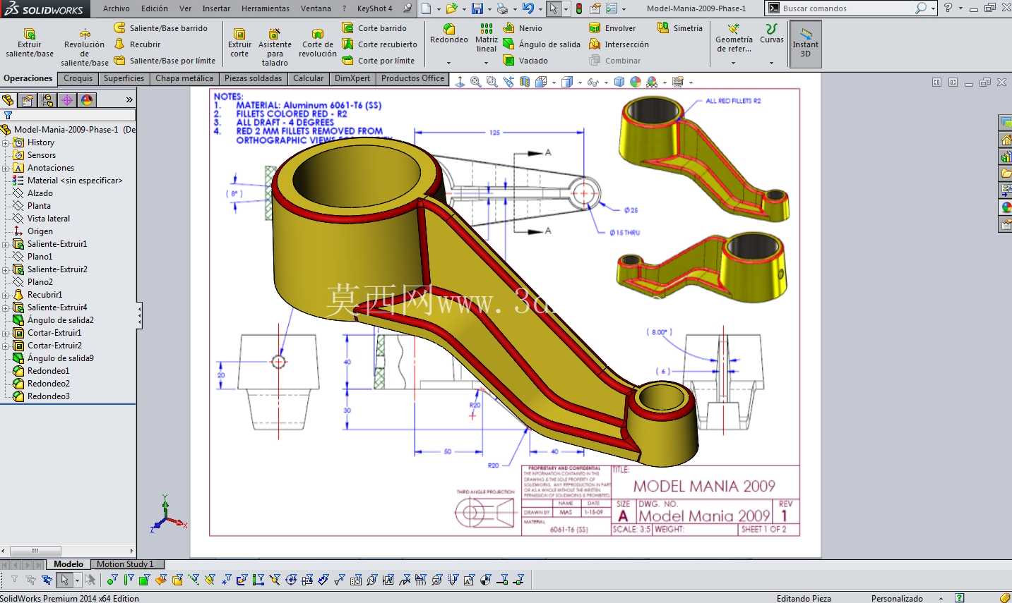Image resolution: width=1012 pixels, height=603 pixels.
Task: Switch to ConfigurationManager tab icon
Action: pyautogui.click(x=47, y=100)
